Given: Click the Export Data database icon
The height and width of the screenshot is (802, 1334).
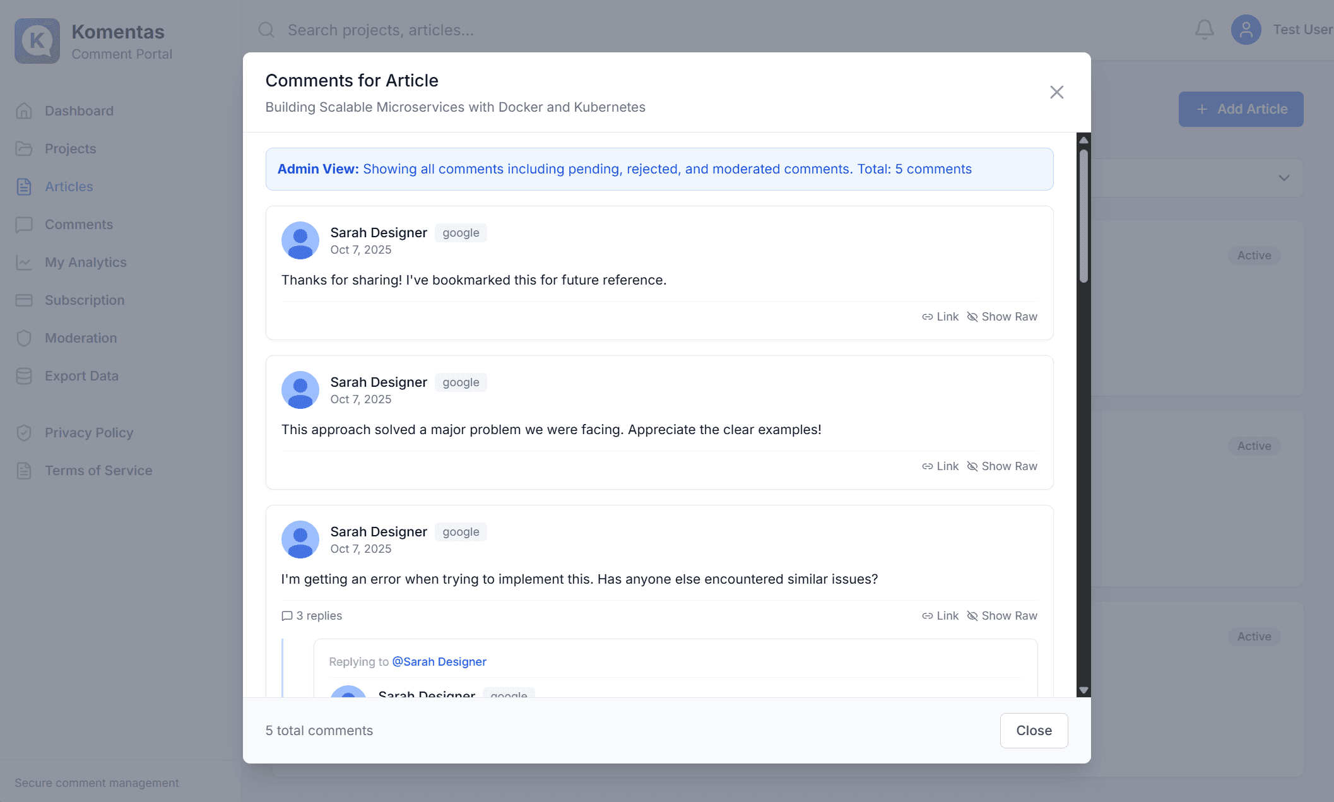Looking at the screenshot, I should coord(24,376).
